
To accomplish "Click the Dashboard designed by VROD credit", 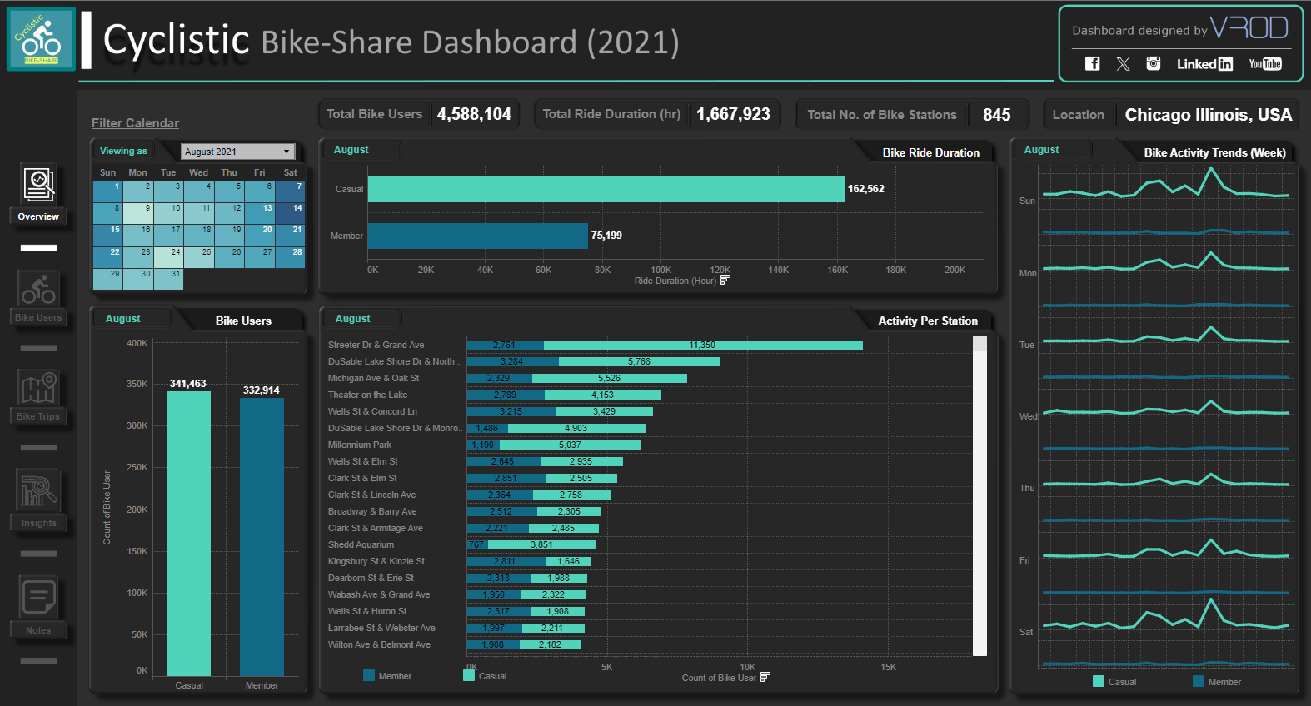I will pos(1180,29).
